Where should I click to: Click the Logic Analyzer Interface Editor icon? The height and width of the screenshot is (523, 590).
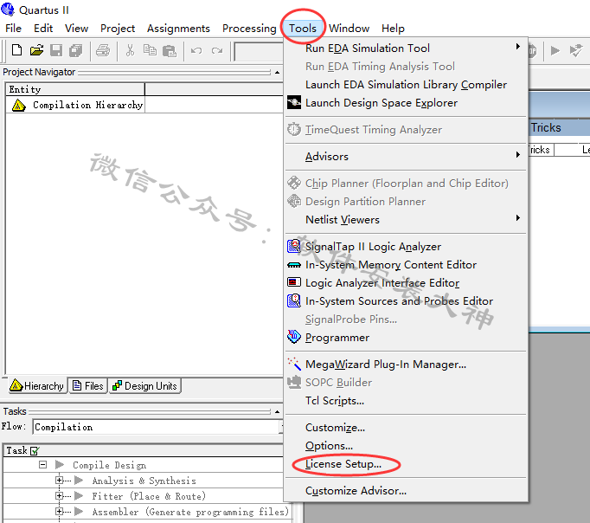click(x=294, y=282)
